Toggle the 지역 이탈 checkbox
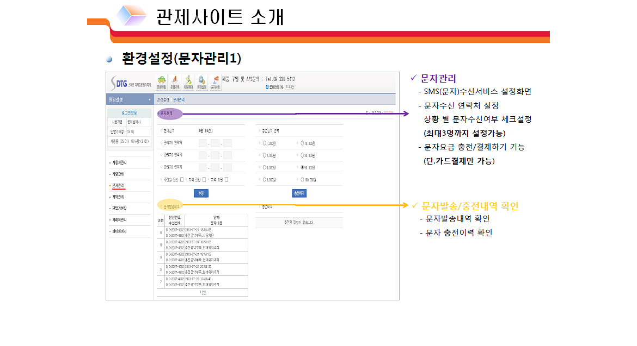Screen dimensions: 637x346 (226, 179)
